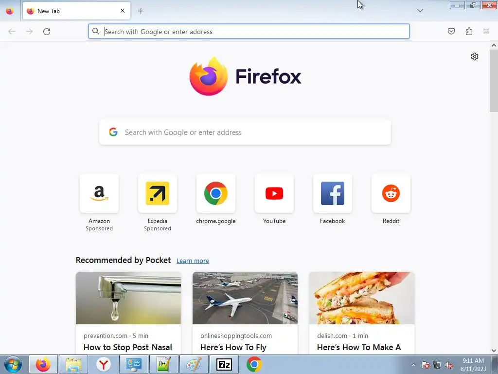Focus the address bar search field
This screenshot has height=374, width=498.
(x=249, y=32)
